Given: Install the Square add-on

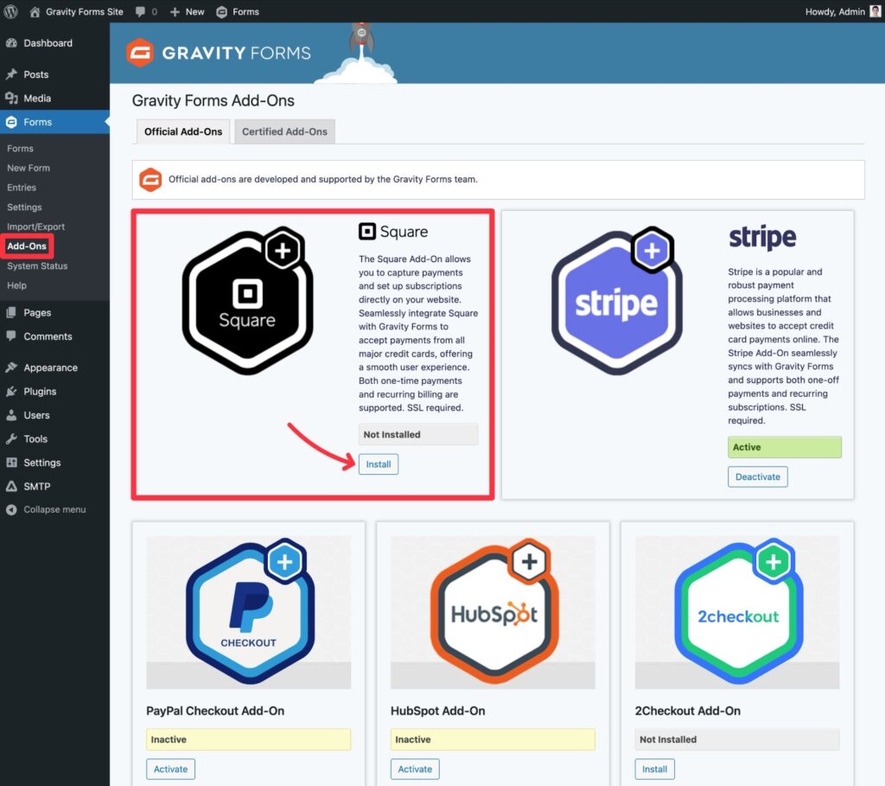Looking at the screenshot, I should pyautogui.click(x=379, y=464).
